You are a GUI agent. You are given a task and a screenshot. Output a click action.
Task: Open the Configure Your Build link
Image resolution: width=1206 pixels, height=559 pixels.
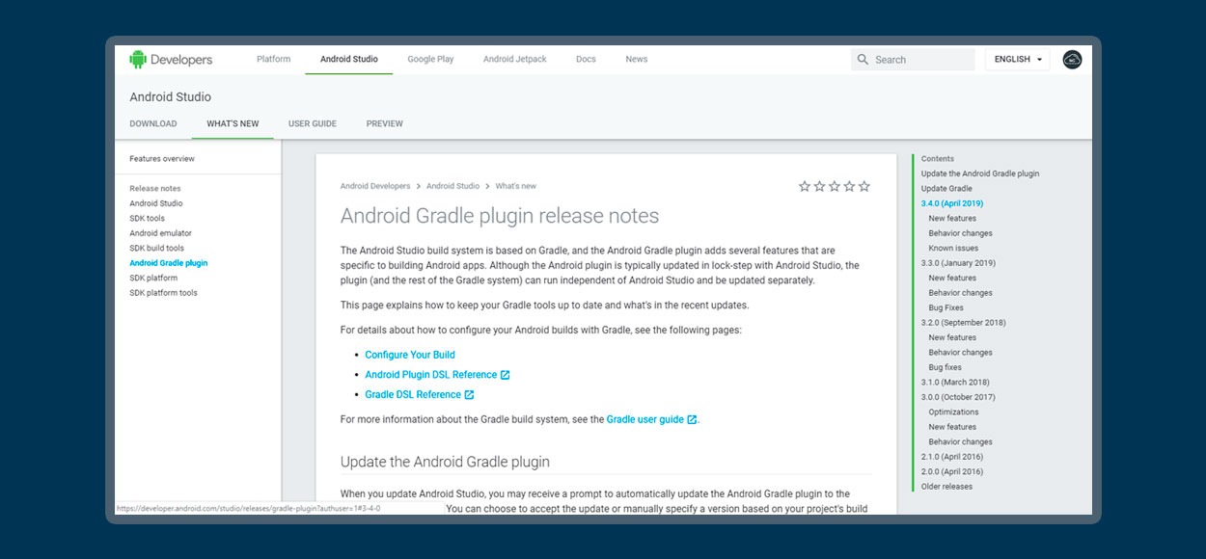(410, 355)
